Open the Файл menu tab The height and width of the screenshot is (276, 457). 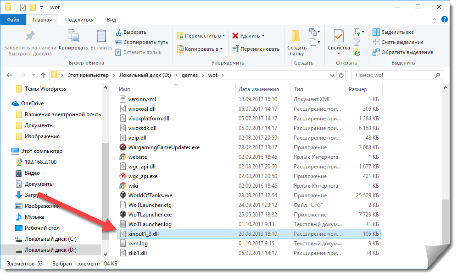coord(13,20)
